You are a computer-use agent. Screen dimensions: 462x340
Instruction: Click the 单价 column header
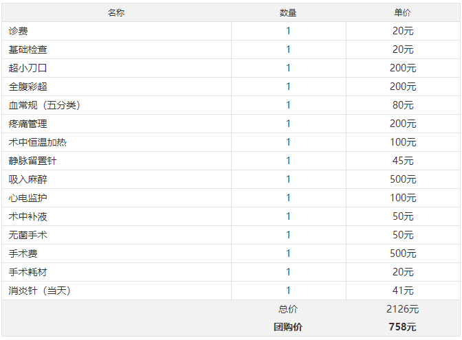[402, 12]
